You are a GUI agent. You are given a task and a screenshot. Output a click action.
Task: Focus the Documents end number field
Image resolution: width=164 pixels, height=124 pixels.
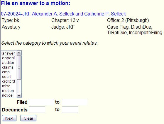70,110
